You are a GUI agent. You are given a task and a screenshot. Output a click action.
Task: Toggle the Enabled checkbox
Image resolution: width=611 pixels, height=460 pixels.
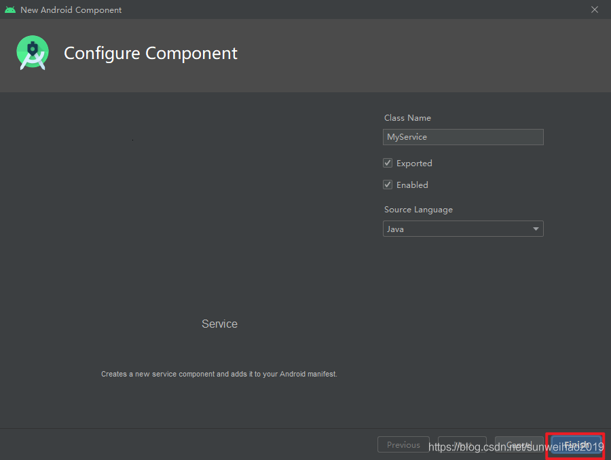pos(388,185)
